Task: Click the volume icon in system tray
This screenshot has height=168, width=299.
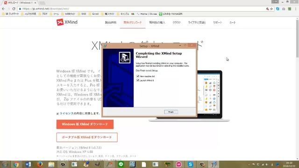Action: coord(267,165)
